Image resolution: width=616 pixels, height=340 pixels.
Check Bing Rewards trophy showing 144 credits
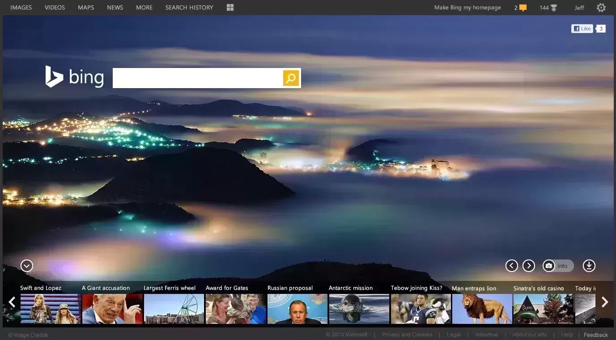[x=548, y=7]
